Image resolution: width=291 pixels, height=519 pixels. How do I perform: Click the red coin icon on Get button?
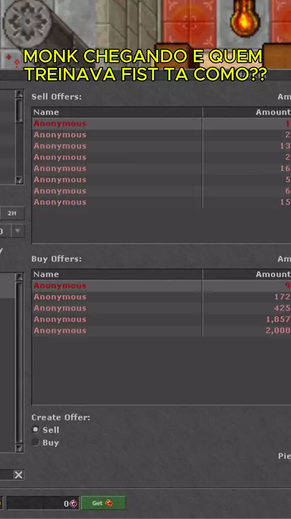click(109, 503)
